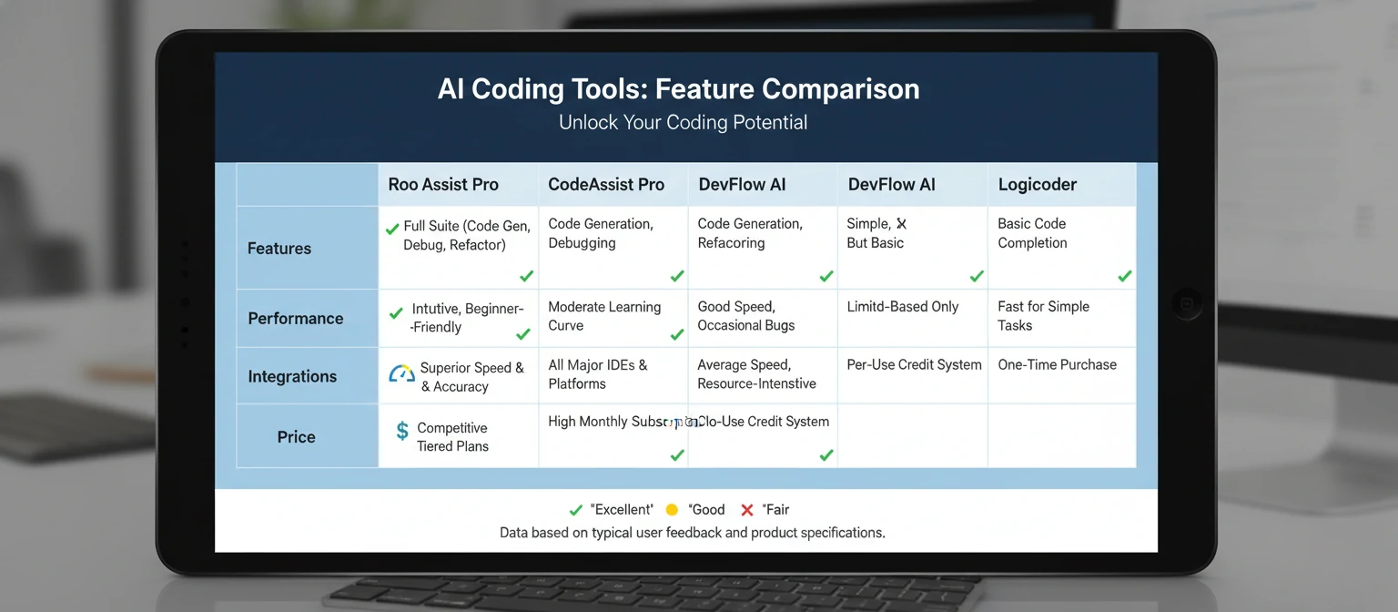1398x612 pixels.
Task: Click the checkmark below Simple, But Basic
Action: click(x=976, y=276)
